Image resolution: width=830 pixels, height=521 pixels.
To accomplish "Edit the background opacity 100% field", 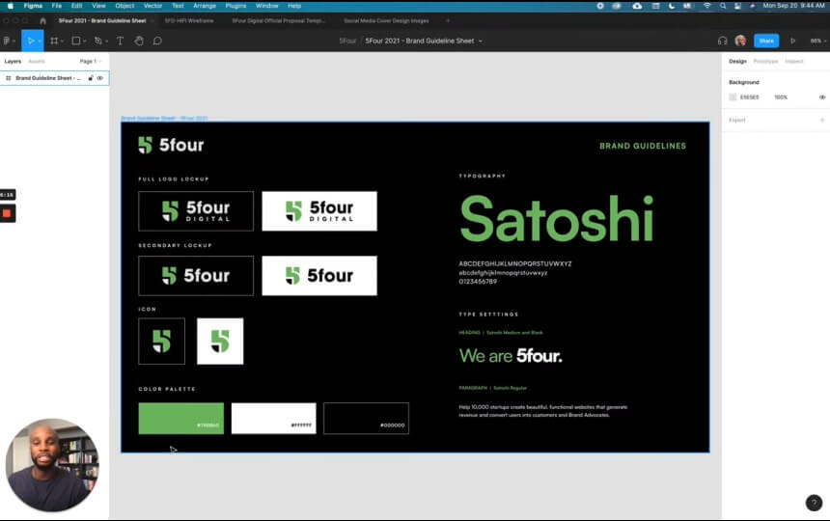I will point(781,97).
